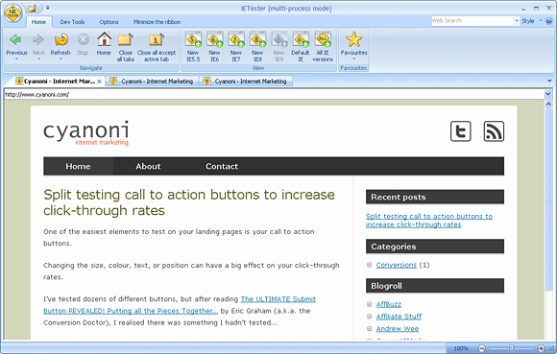Expand the address bar history dropdown
557x354 pixels.
click(547, 94)
